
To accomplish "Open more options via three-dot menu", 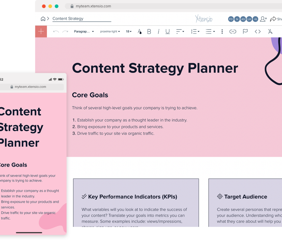I will [x=222, y=31].
